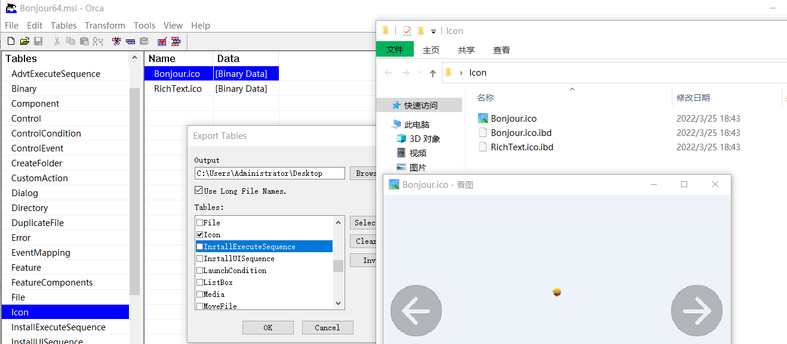Screen dimensions: 787x344
Task: Click the breadcrumb chevron before Icon folder
Action: click(461, 73)
